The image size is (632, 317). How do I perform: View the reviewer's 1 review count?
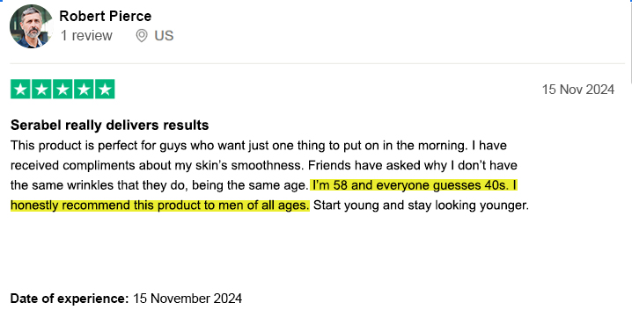point(86,35)
